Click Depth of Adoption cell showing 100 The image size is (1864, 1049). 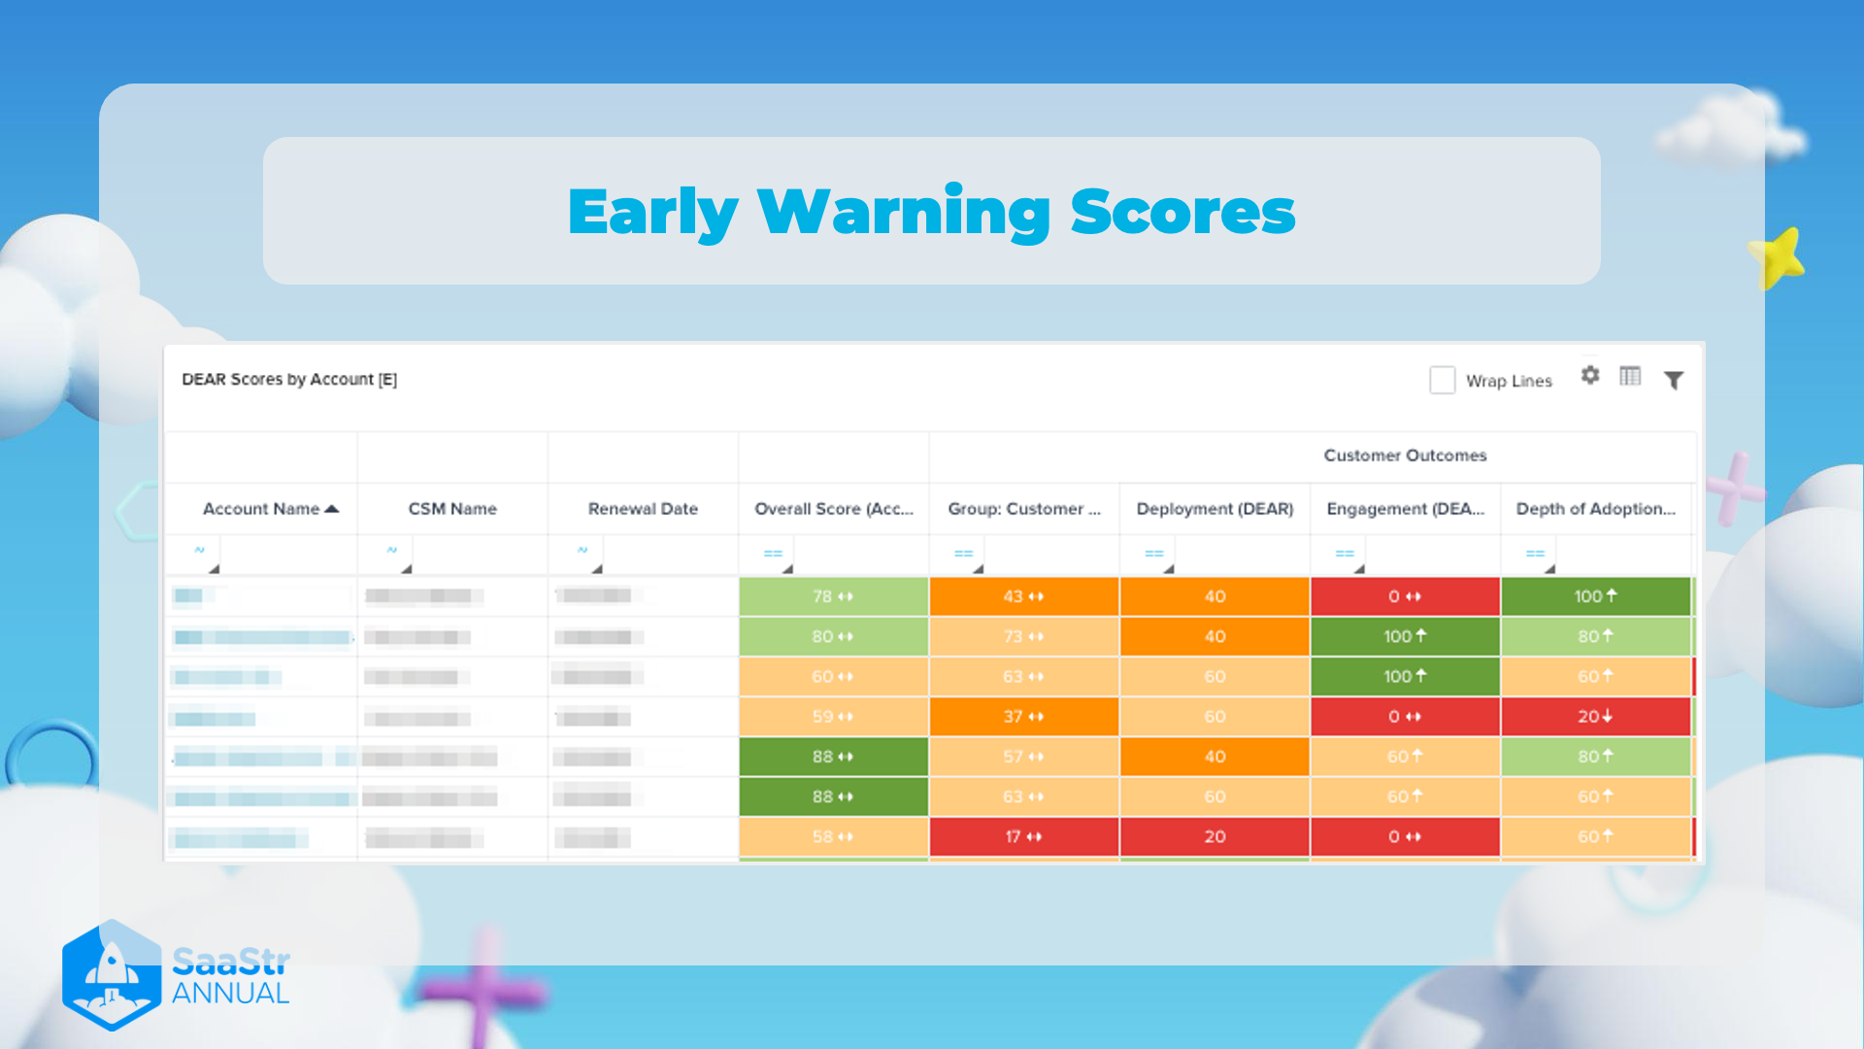(x=1595, y=596)
